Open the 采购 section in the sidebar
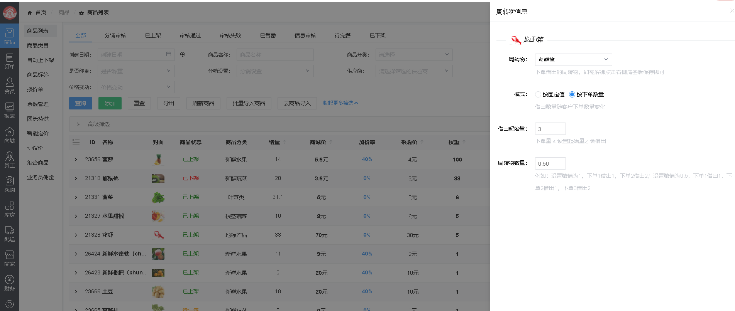735x311 pixels. 10,185
